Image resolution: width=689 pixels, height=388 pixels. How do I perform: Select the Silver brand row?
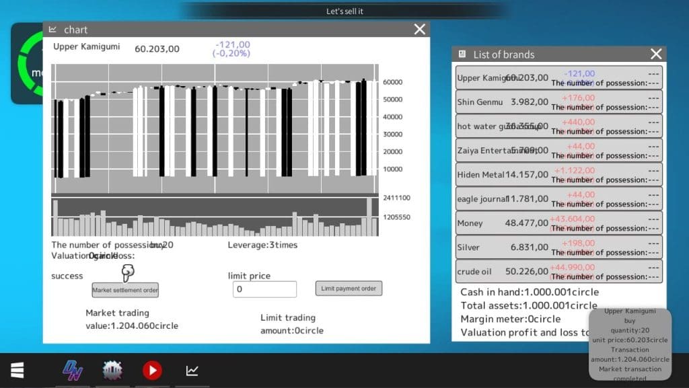coord(559,247)
